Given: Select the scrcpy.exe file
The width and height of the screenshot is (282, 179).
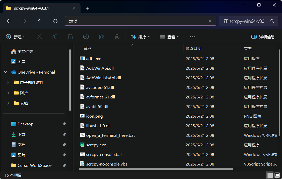Looking at the screenshot, I should [x=96, y=145].
